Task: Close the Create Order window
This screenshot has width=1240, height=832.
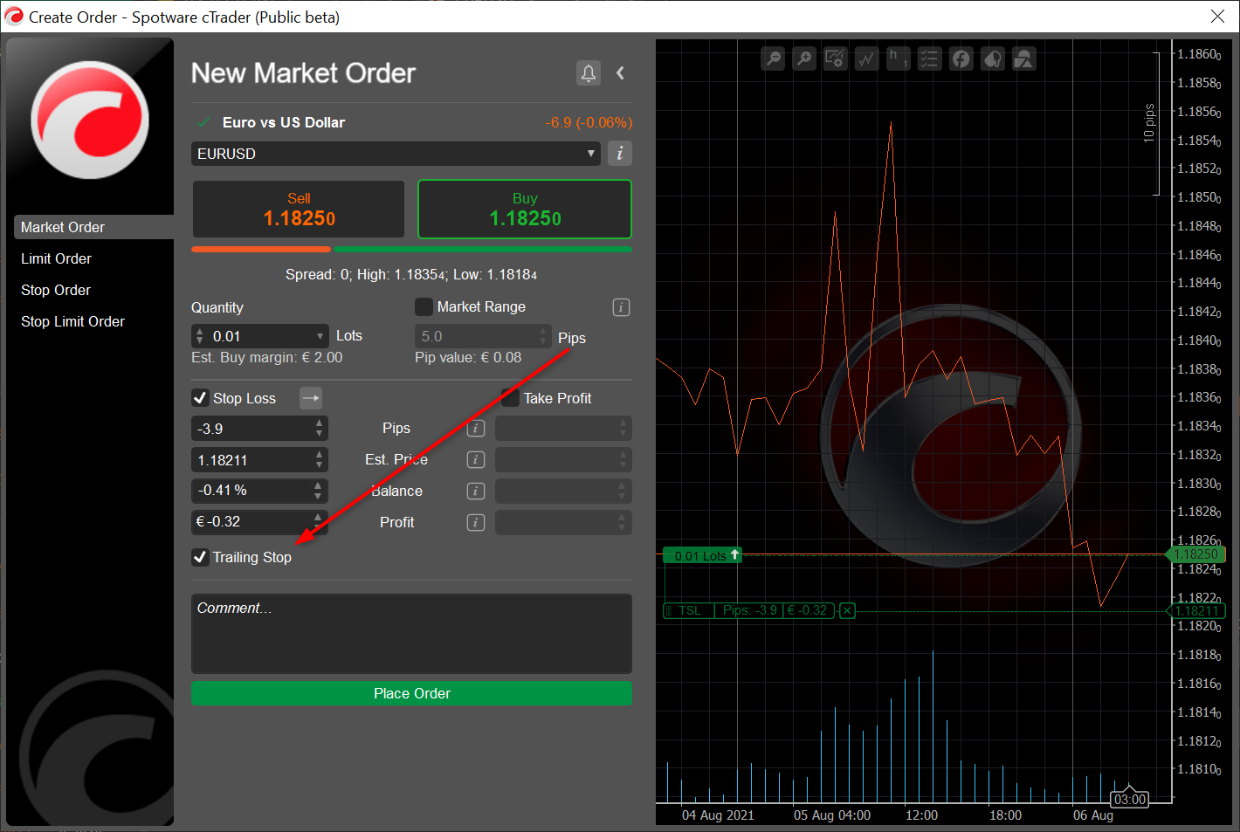Action: [x=1217, y=17]
